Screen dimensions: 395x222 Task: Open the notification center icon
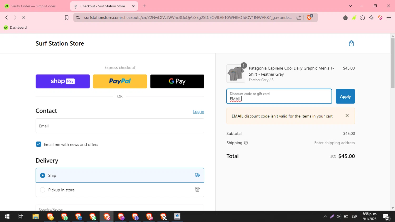pos(386,217)
